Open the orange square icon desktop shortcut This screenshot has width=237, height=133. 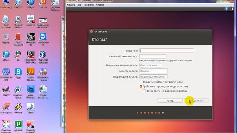43,4
